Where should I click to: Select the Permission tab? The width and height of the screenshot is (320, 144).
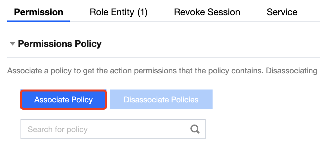(39, 12)
